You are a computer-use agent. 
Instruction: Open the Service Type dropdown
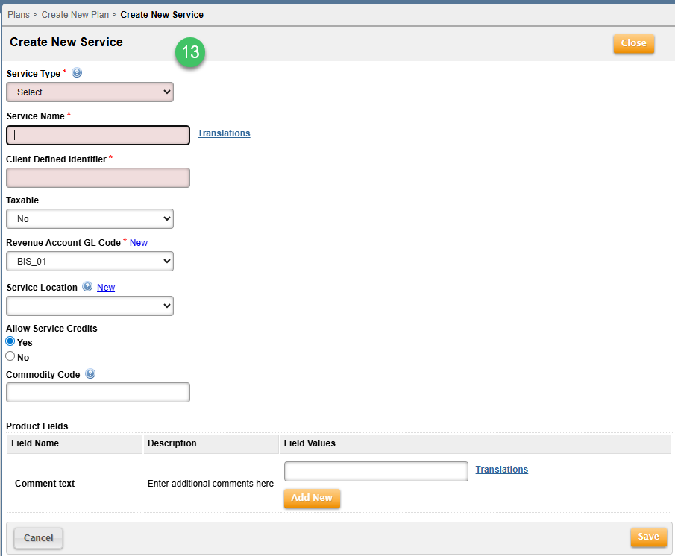pos(90,92)
